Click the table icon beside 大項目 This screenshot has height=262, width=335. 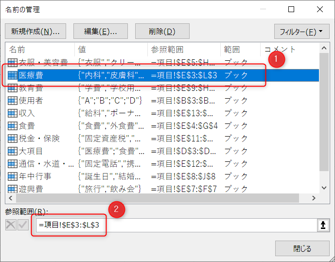click(x=13, y=151)
